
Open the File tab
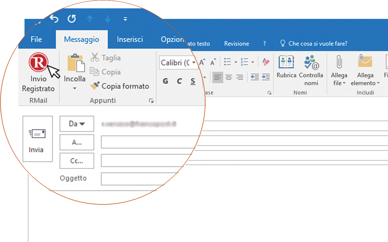tap(36, 40)
